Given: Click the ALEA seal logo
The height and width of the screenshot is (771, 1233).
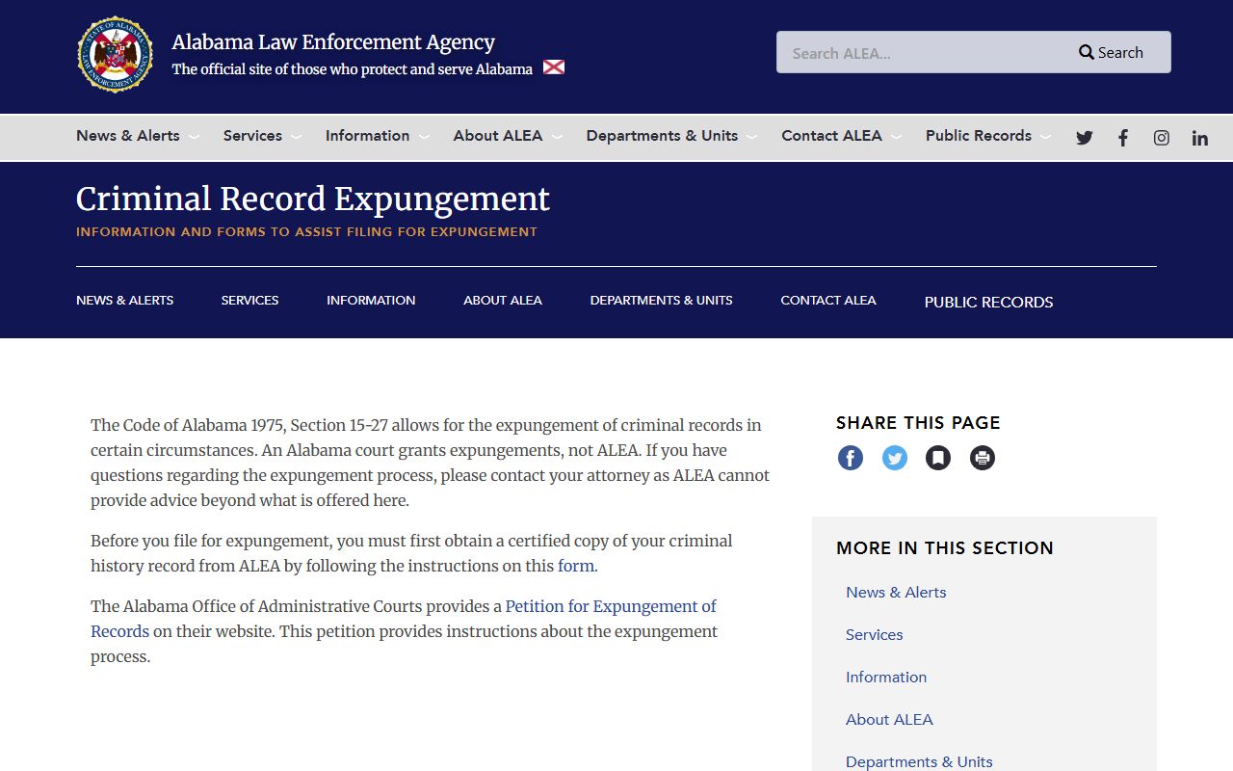Looking at the screenshot, I should [116, 54].
